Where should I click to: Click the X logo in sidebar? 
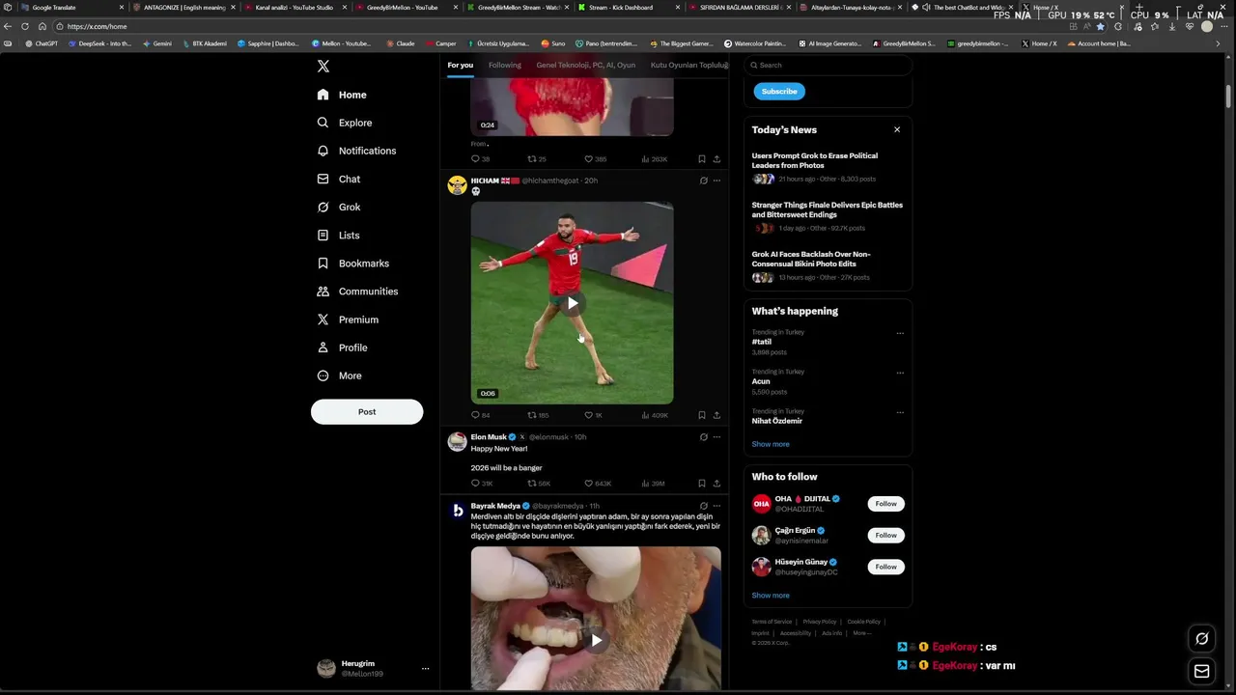coord(323,66)
